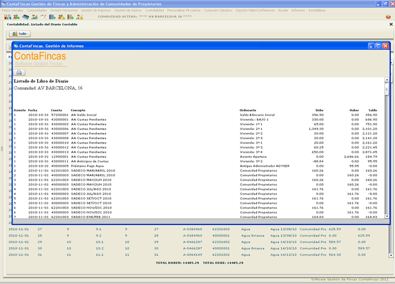The width and height of the screenshot is (395, 284).
Task: Open the Gestión de Gastos menu
Action: tap(128, 10)
